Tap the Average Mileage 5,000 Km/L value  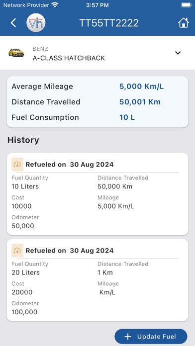(x=142, y=86)
